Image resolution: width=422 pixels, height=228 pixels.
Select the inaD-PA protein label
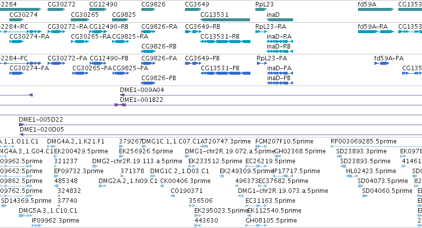[x=279, y=68]
